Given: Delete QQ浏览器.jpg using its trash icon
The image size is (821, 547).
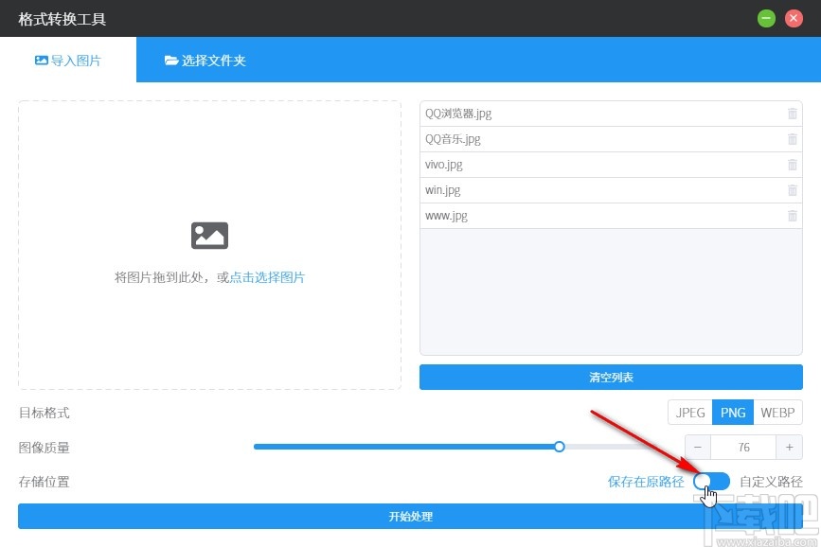Looking at the screenshot, I should click(793, 113).
